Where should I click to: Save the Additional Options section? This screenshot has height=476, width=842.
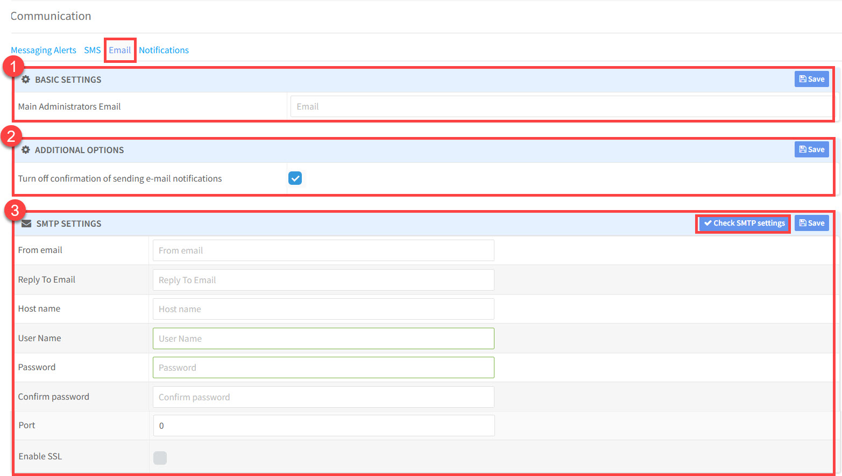[x=811, y=149]
